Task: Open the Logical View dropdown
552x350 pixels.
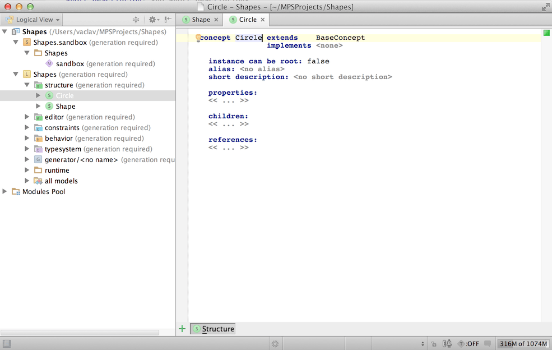Action: [x=33, y=20]
